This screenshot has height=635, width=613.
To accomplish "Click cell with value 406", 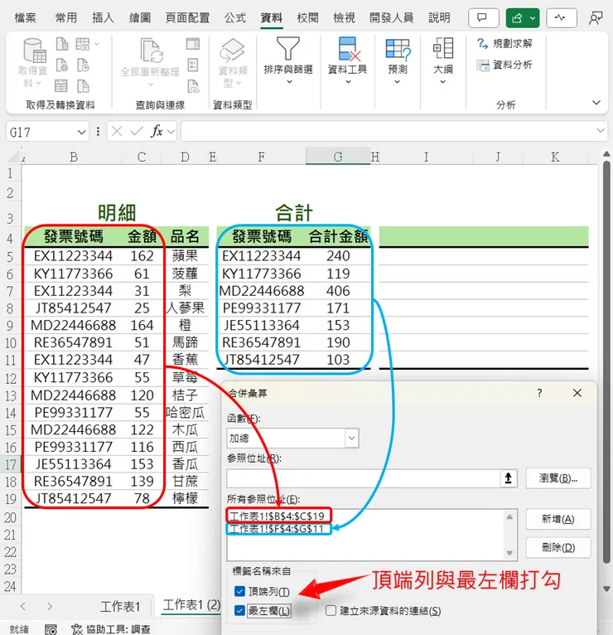I will (x=338, y=291).
